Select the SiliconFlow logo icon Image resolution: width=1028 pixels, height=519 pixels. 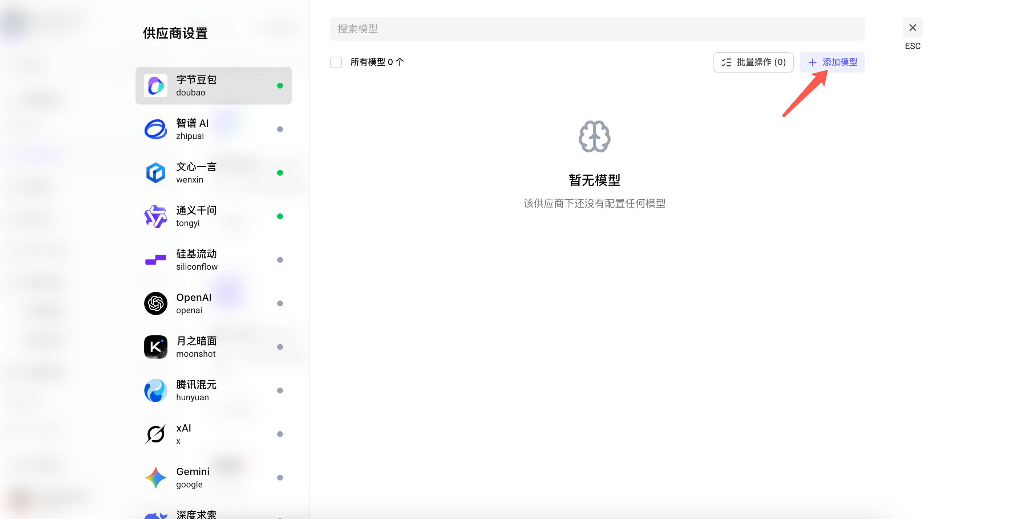155,260
